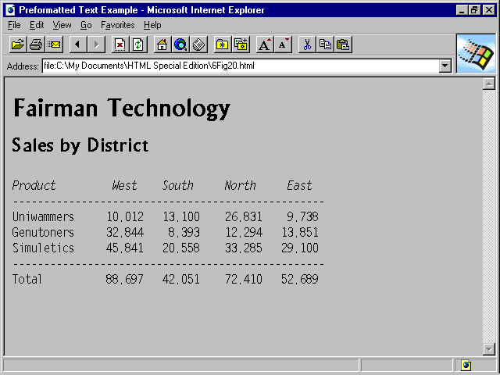
Task: Stop loading with the red X icon
Action: pos(120,45)
